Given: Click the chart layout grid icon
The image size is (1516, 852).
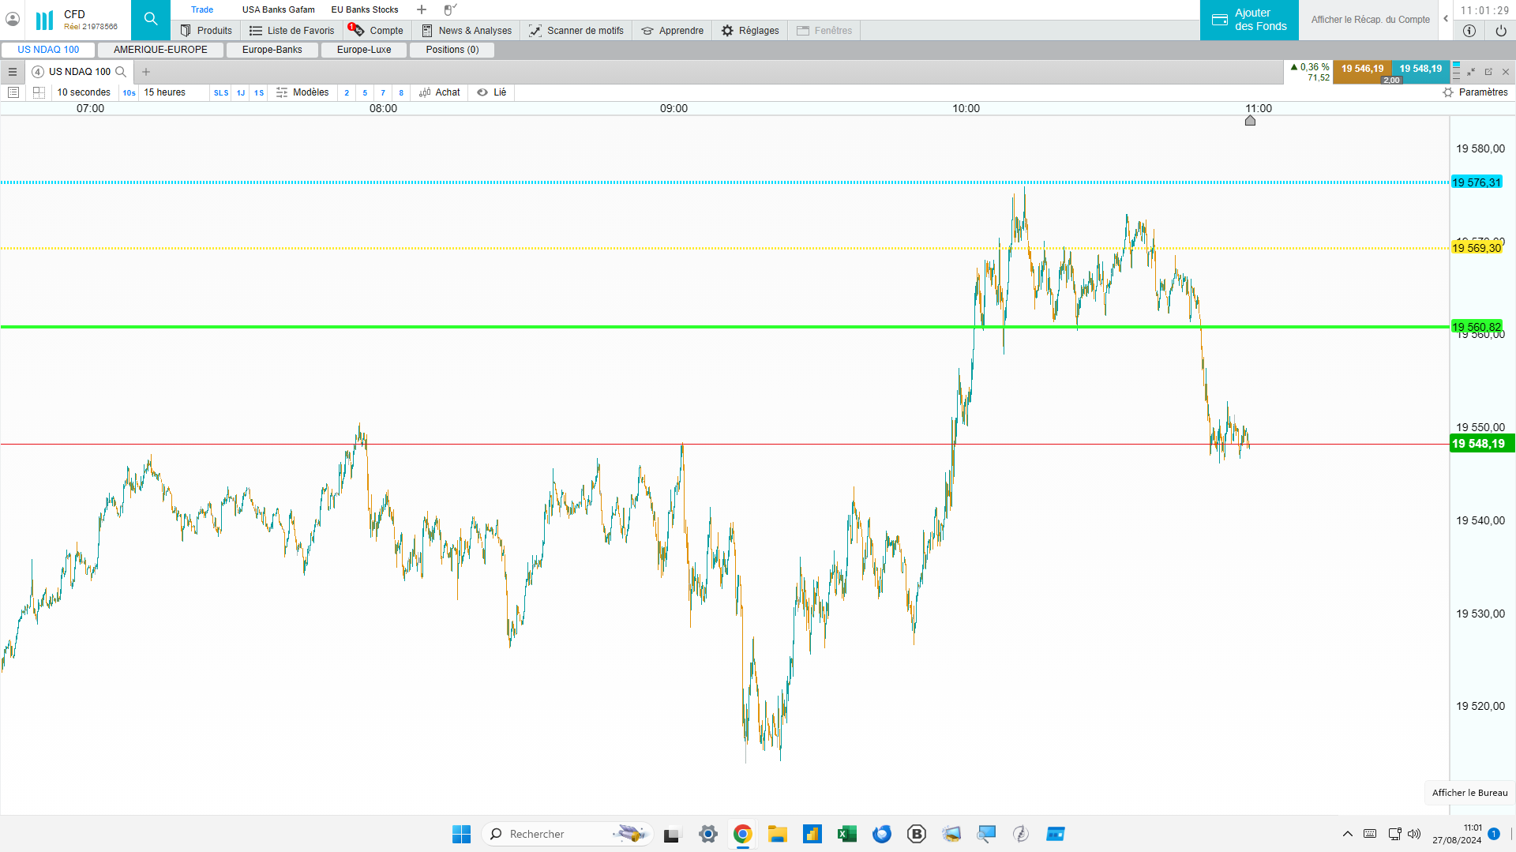Looking at the screenshot, I should (39, 92).
